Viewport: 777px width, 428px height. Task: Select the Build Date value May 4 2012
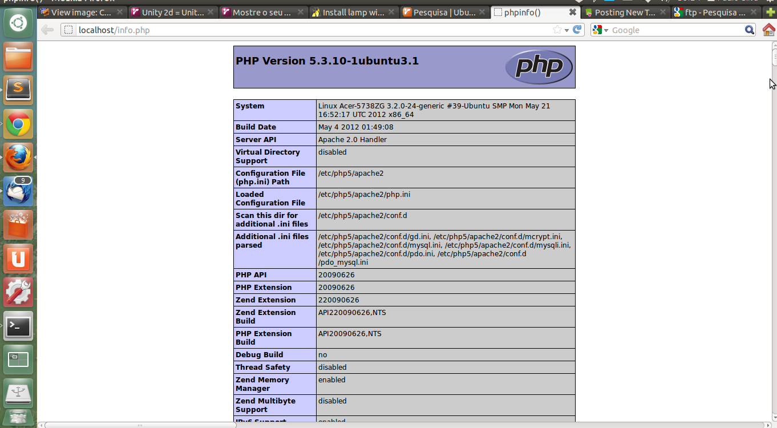[x=356, y=127]
